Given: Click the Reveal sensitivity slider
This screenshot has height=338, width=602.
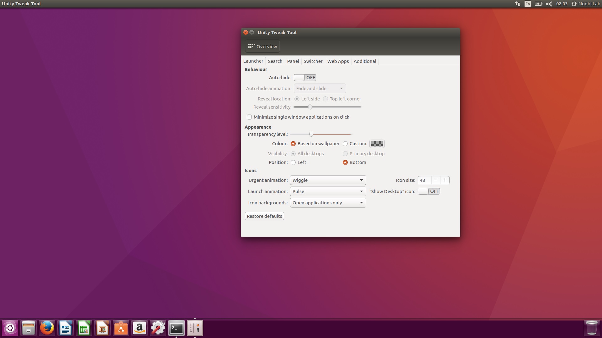Looking at the screenshot, I should point(327,107).
